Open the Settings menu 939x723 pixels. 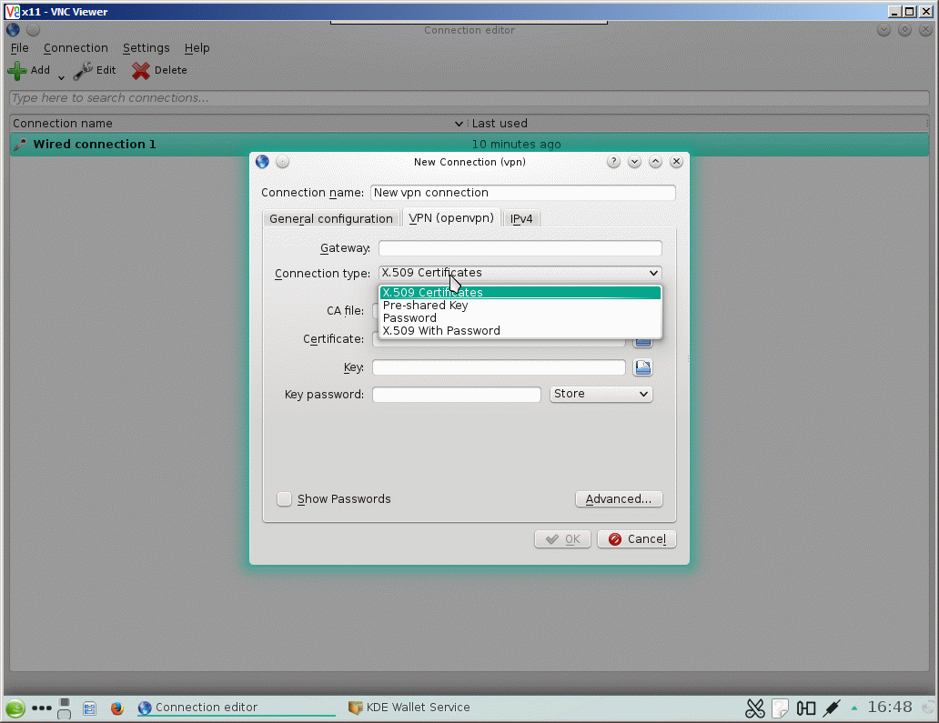click(146, 48)
